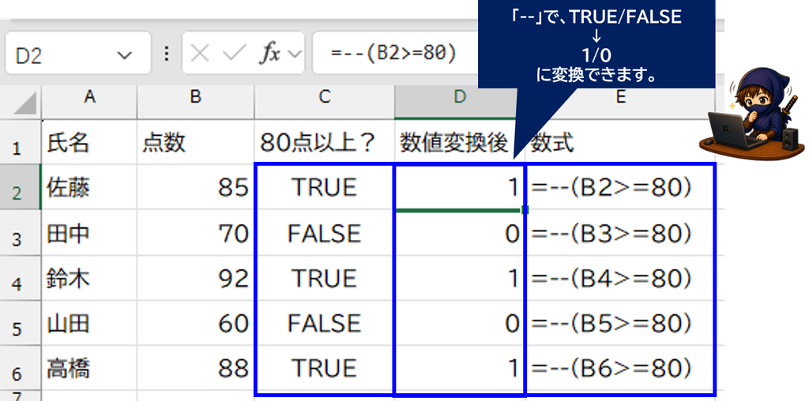The image size is (809, 401).
Task: Select column B header
Action: (x=196, y=97)
